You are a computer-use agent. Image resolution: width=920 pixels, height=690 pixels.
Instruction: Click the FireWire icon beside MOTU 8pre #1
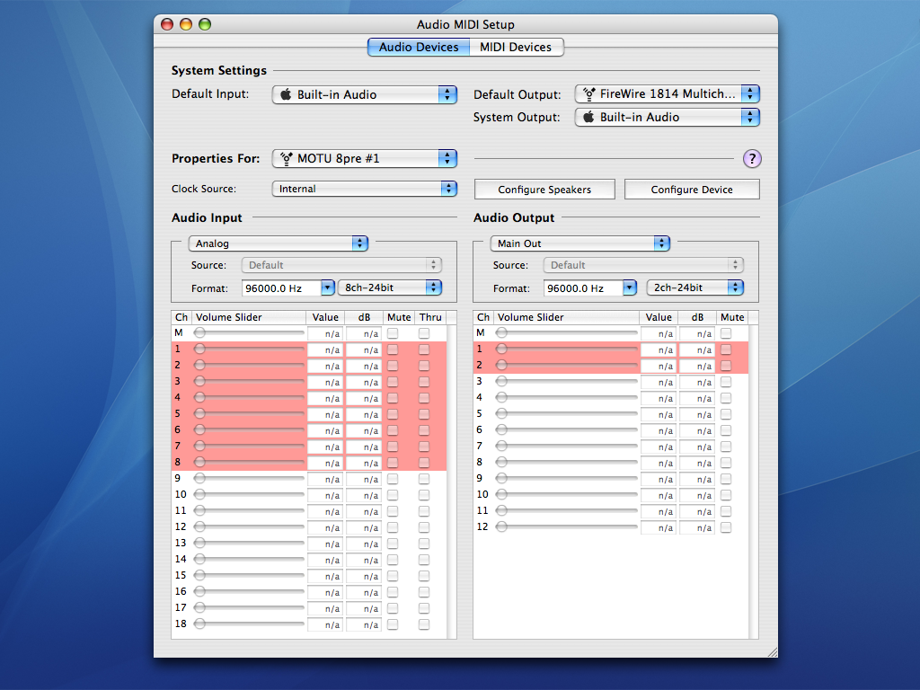pyautogui.click(x=287, y=158)
